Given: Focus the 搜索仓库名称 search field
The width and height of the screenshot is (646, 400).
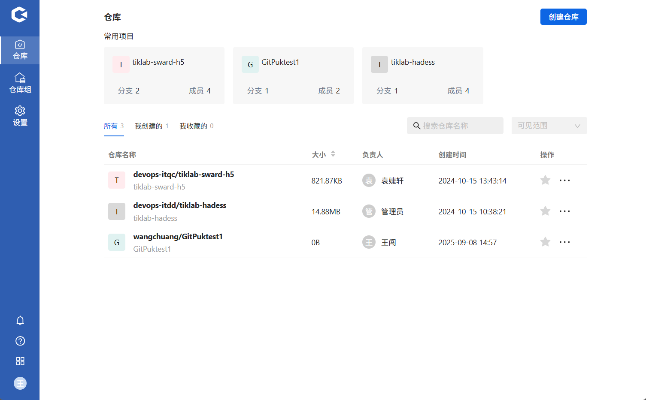Looking at the screenshot, I should click(x=455, y=126).
